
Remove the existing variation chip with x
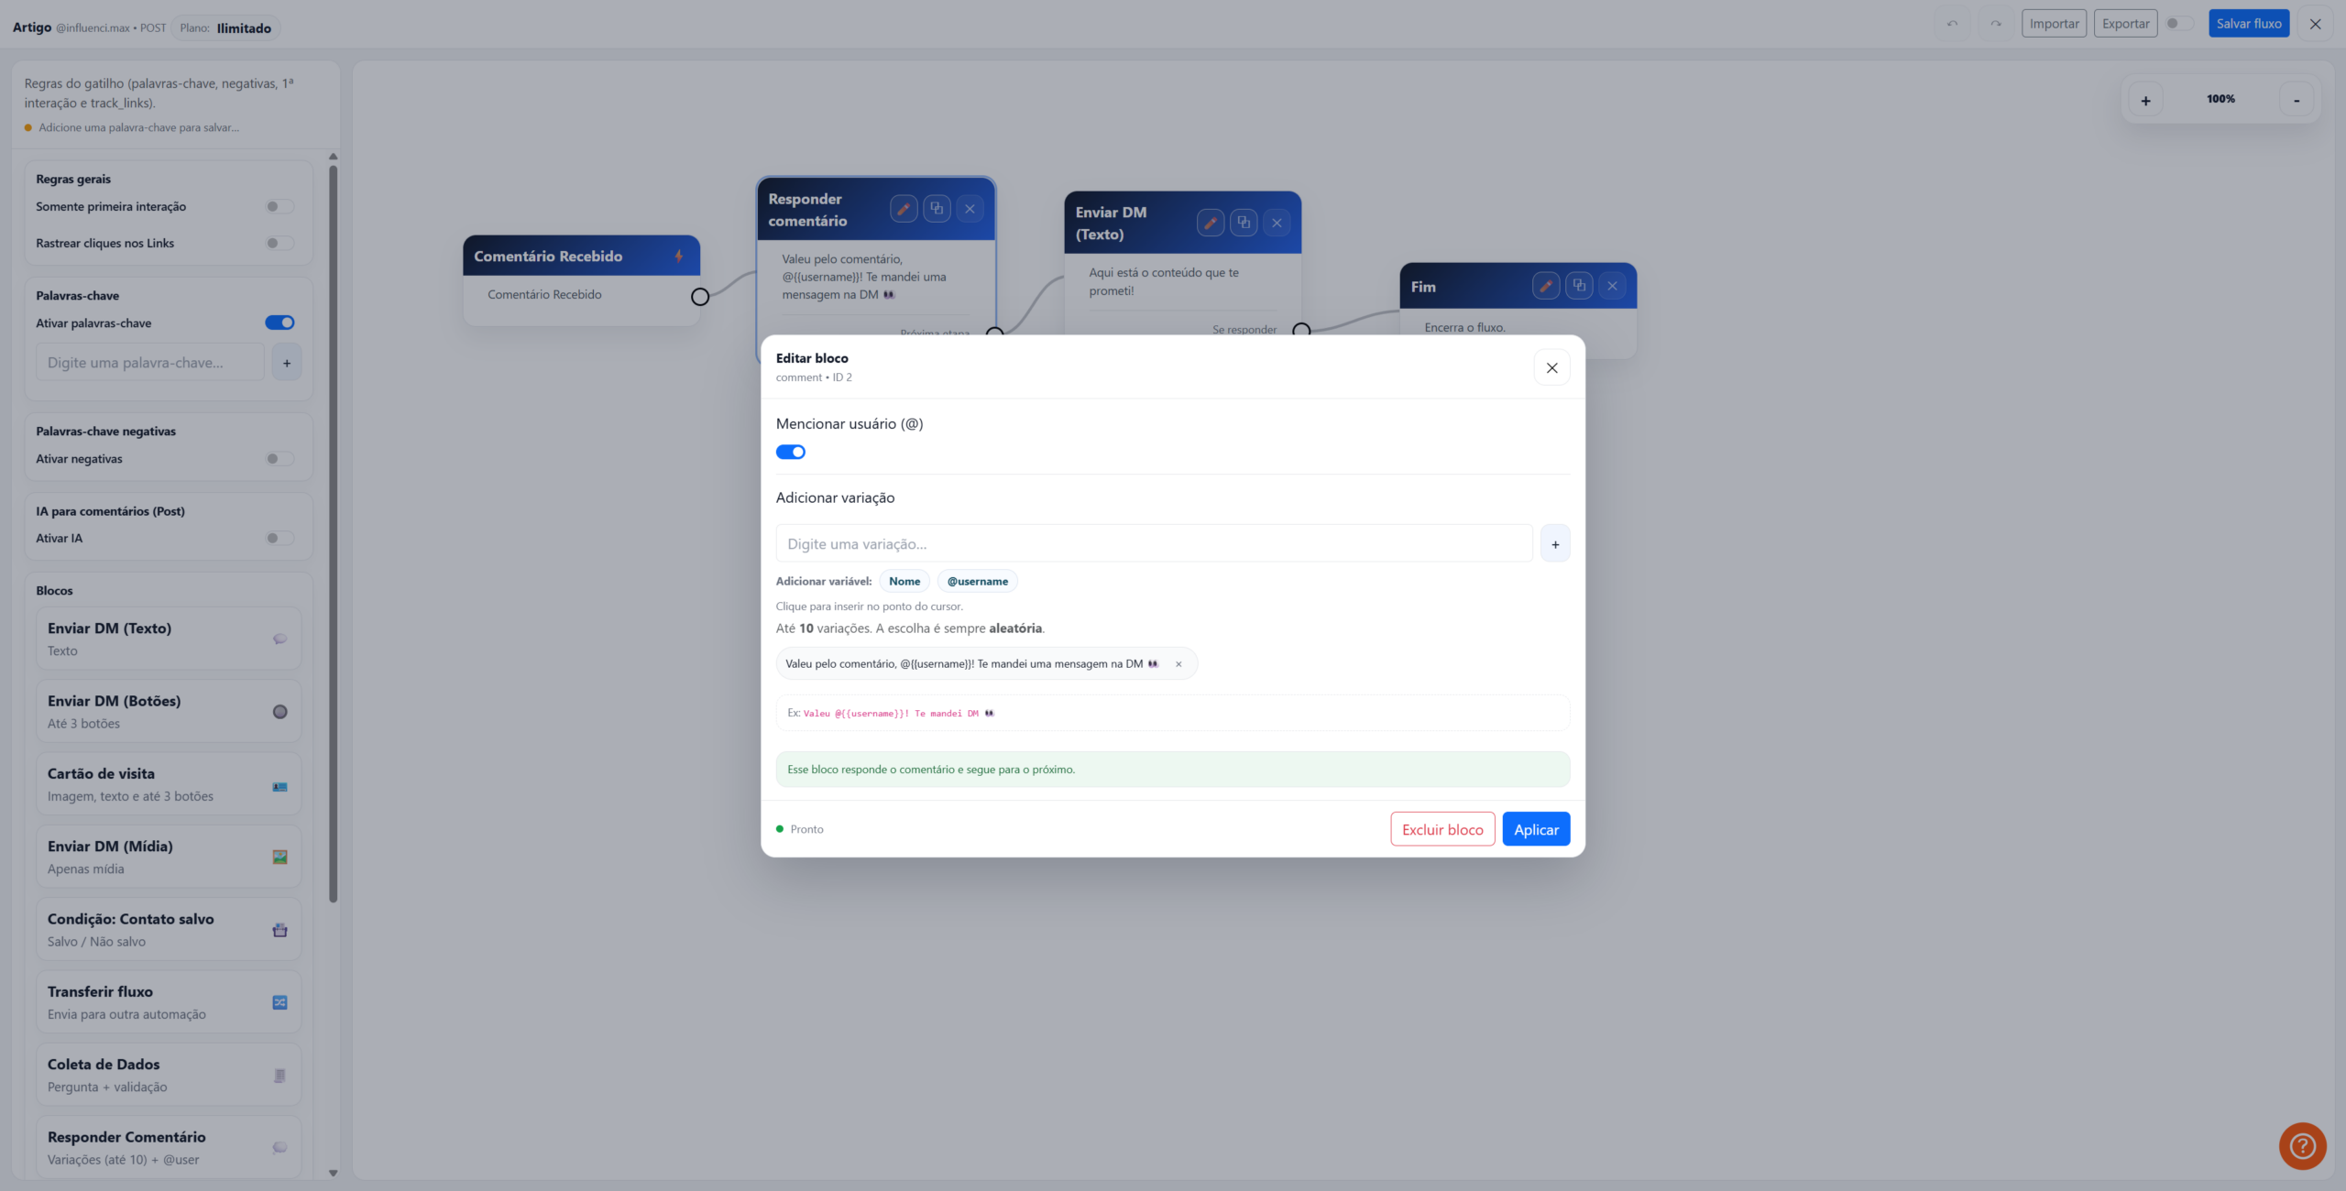pyautogui.click(x=1178, y=664)
